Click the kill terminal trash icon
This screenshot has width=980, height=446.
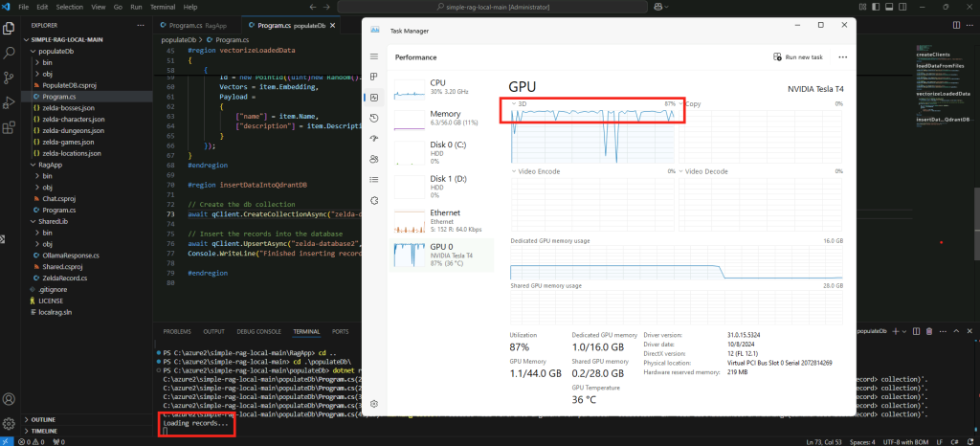tap(928, 331)
